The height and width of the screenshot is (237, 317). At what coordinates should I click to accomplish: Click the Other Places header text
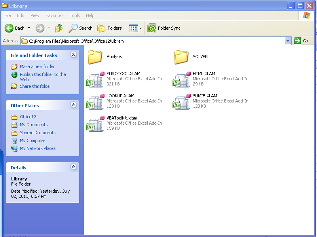(25, 106)
